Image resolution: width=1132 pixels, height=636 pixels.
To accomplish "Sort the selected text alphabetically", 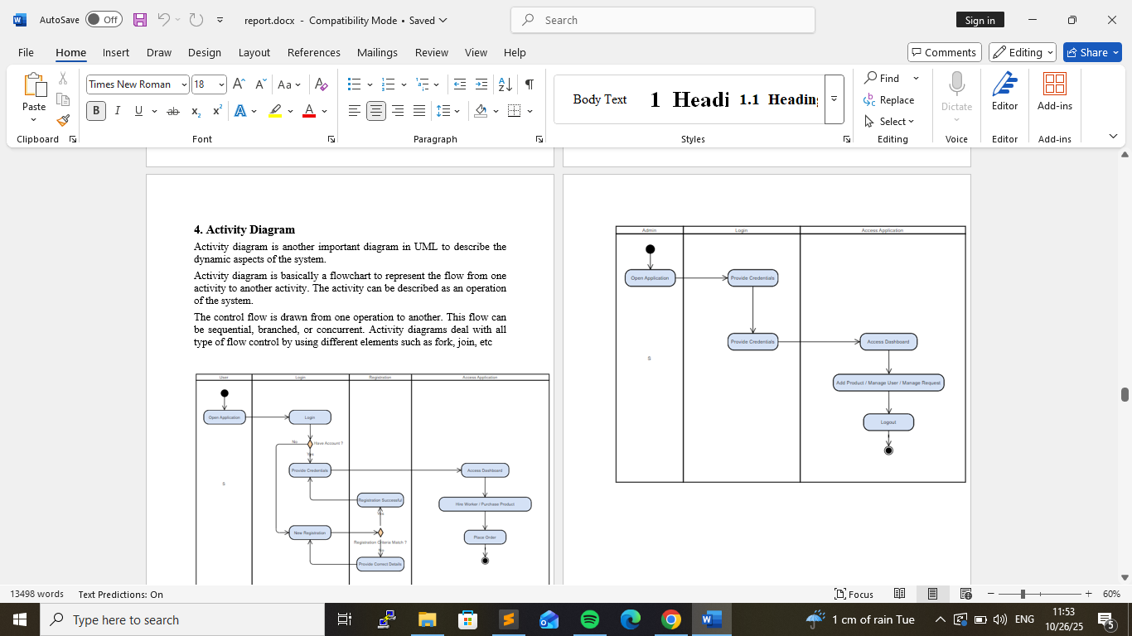I will [x=505, y=84].
